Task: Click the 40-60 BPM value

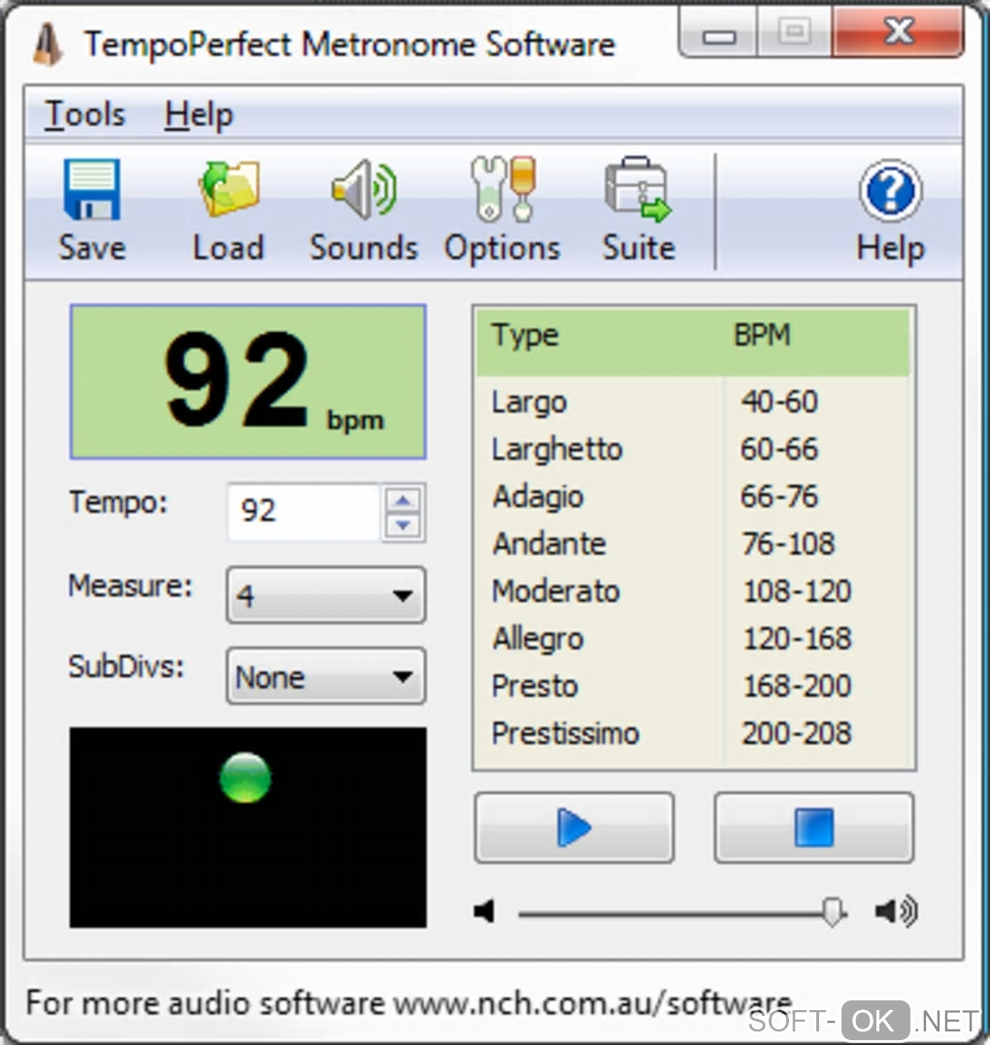Action: coord(779,402)
